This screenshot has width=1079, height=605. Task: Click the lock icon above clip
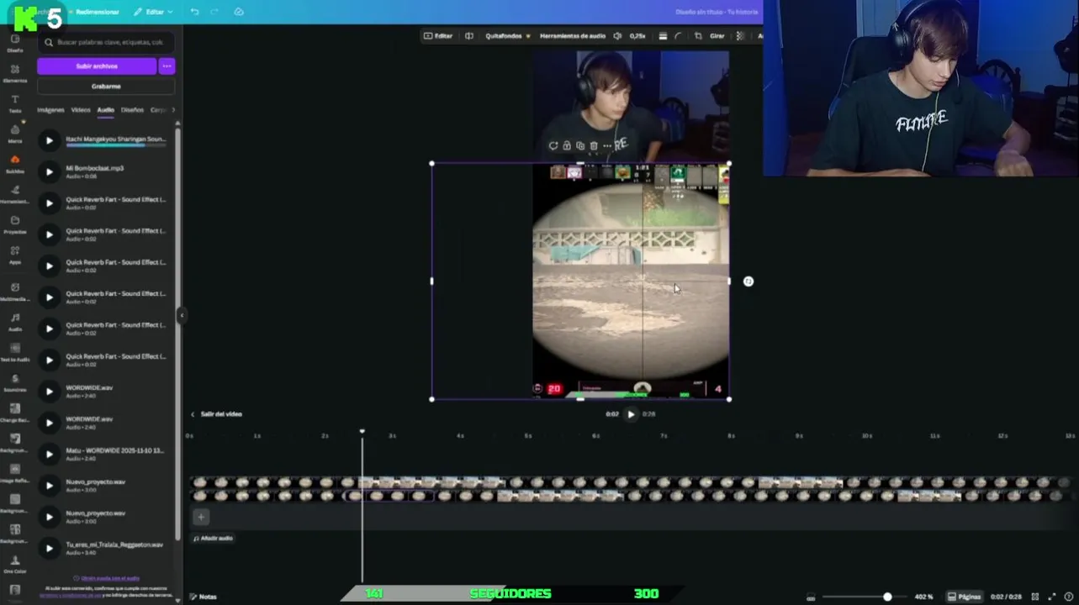[567, 145]
